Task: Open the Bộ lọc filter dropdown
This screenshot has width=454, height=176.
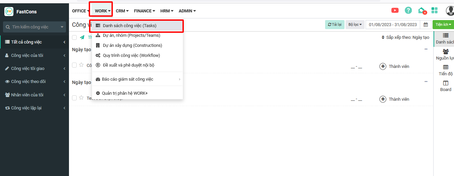Action: [355, 25]
